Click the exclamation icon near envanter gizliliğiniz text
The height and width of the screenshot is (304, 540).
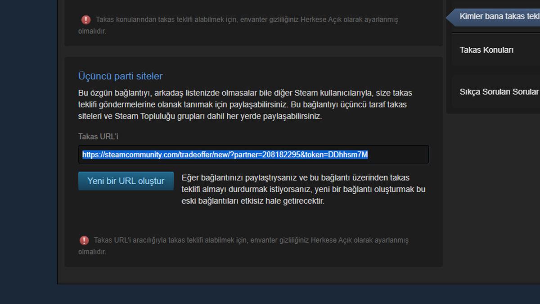pyautogui.click(x=86, y=19)
